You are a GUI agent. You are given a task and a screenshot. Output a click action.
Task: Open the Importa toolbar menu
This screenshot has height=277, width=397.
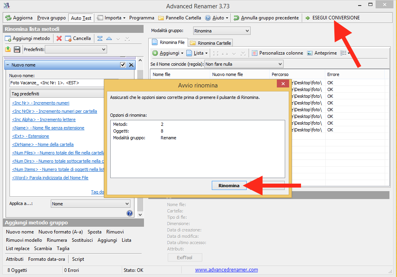[111, 18]
